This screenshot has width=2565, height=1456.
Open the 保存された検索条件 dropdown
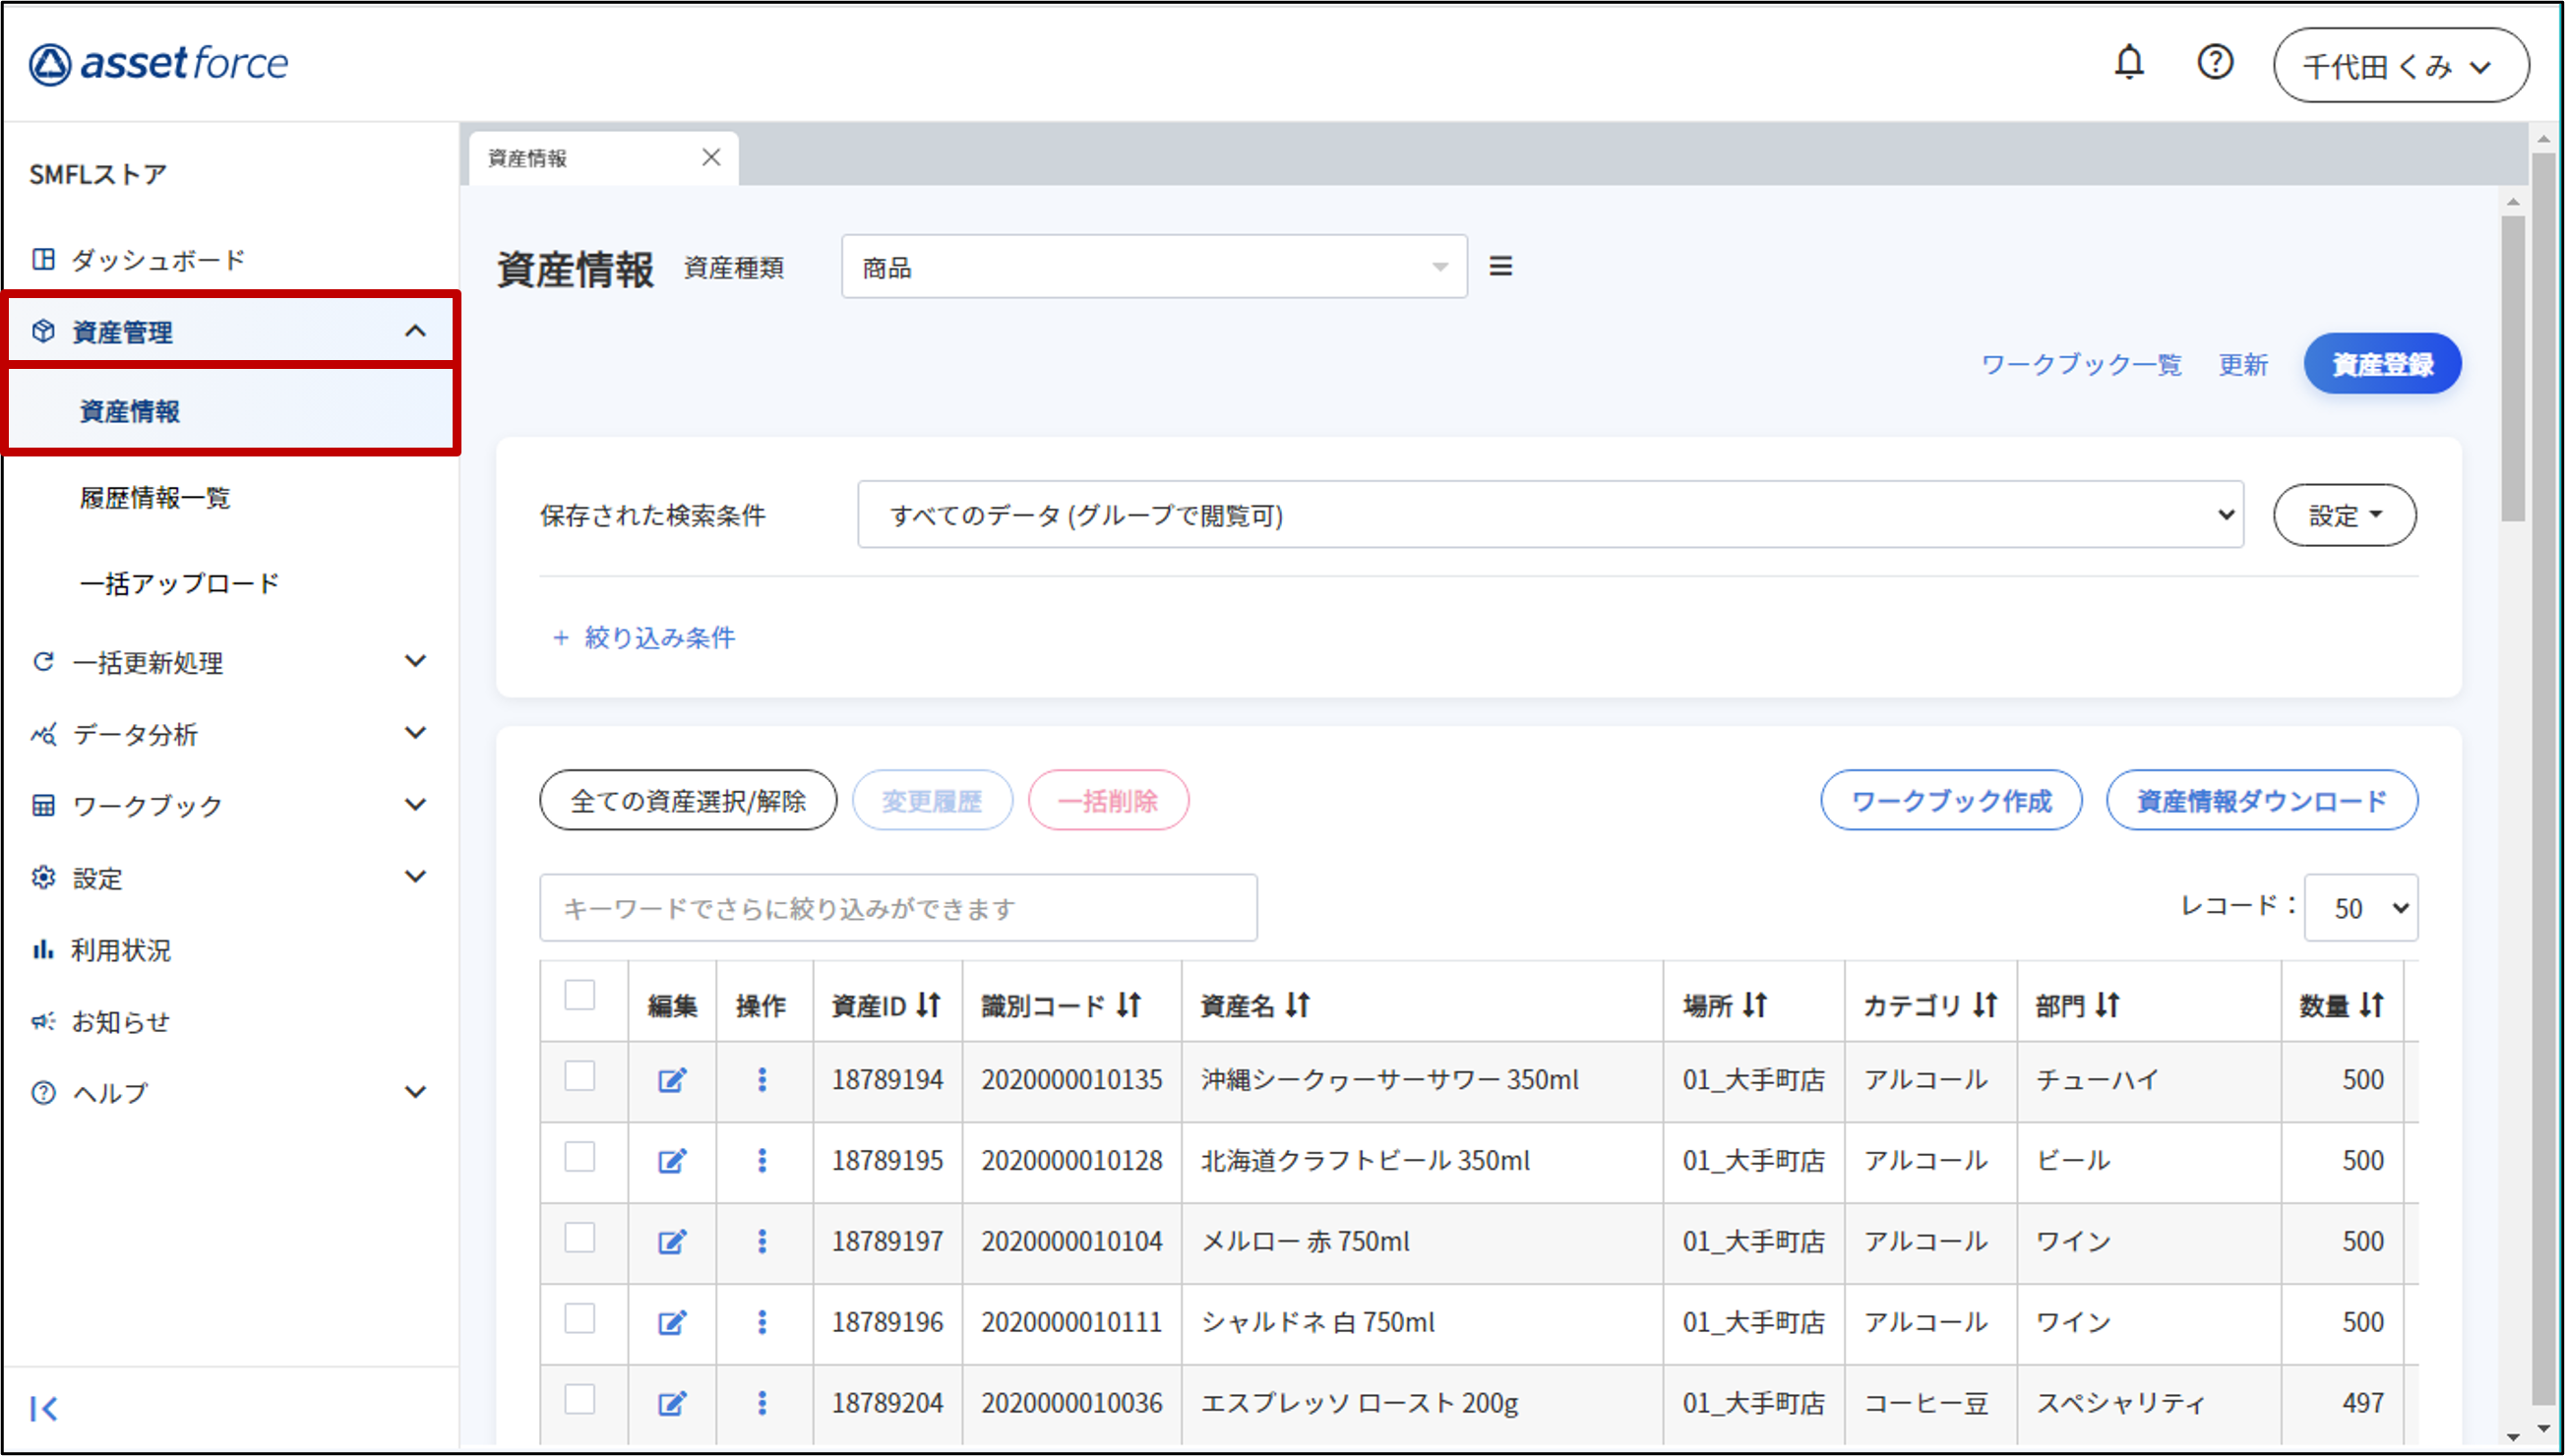click(x=1549, y=515)
